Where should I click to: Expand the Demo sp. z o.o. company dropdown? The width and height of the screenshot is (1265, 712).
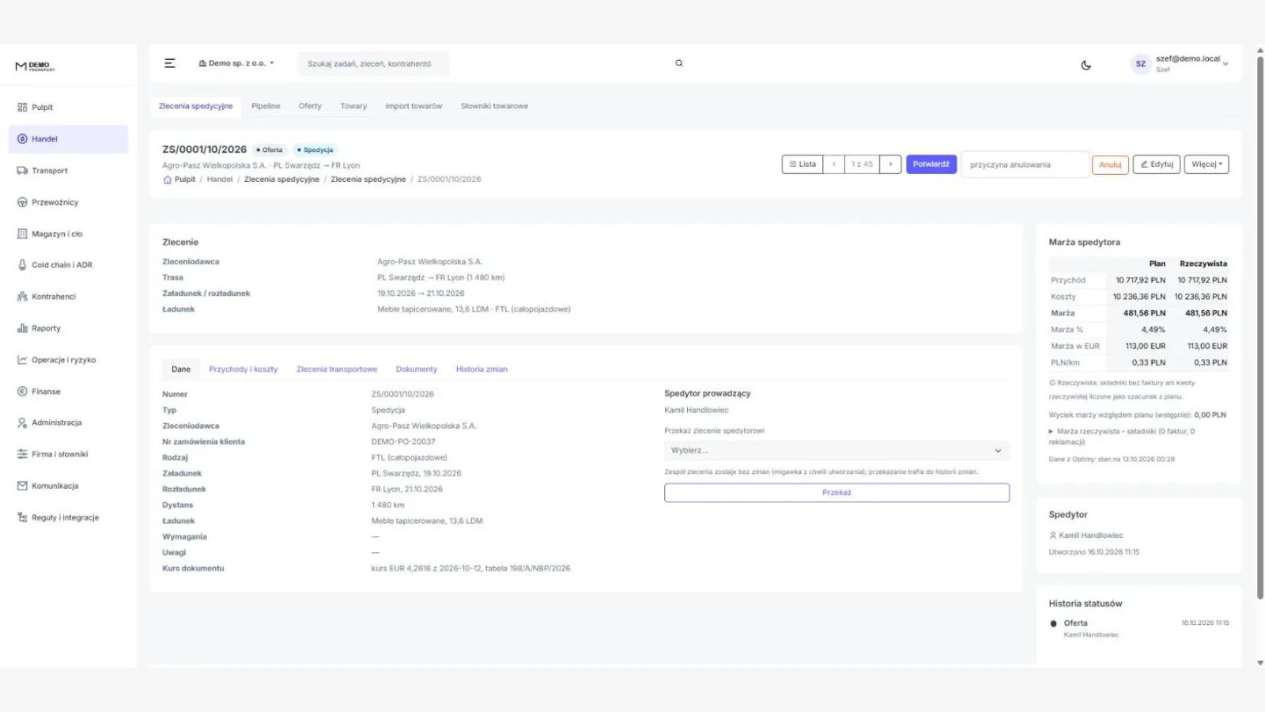coord(236,63)
